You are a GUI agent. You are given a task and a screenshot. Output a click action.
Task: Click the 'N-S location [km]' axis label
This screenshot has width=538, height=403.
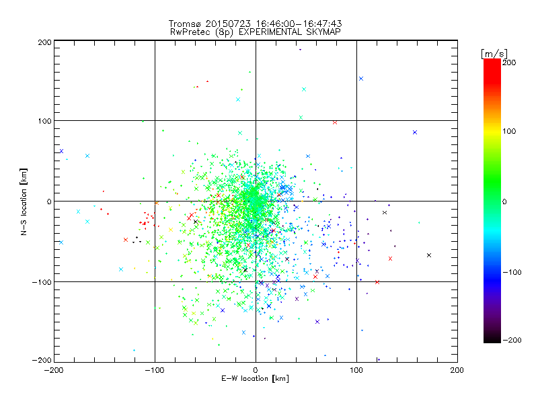click(24, 201)
